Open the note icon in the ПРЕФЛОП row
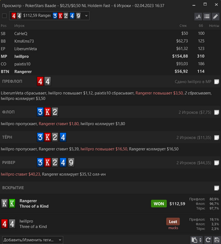221x244 pixels. pyautogui.click(x=216, y=82)
